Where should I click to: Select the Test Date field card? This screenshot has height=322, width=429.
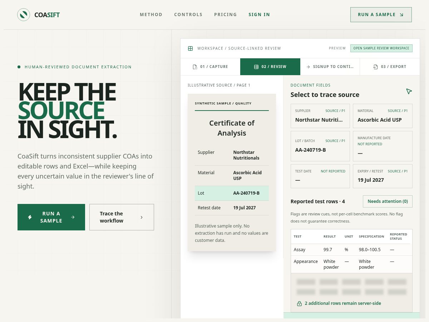point(320,176)
